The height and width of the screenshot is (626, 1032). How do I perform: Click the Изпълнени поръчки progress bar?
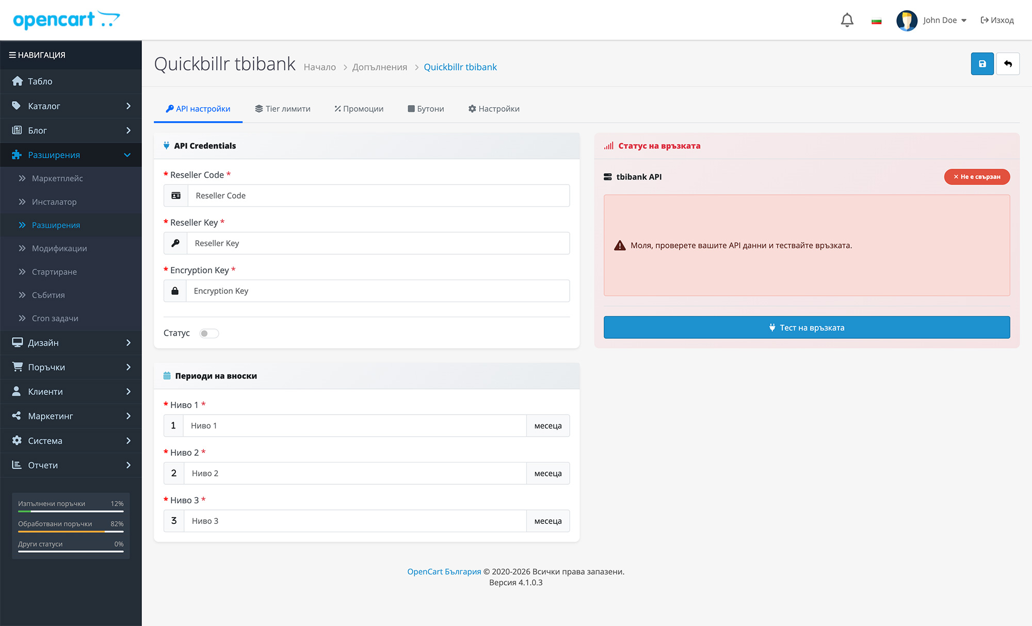tap(71, 511)
